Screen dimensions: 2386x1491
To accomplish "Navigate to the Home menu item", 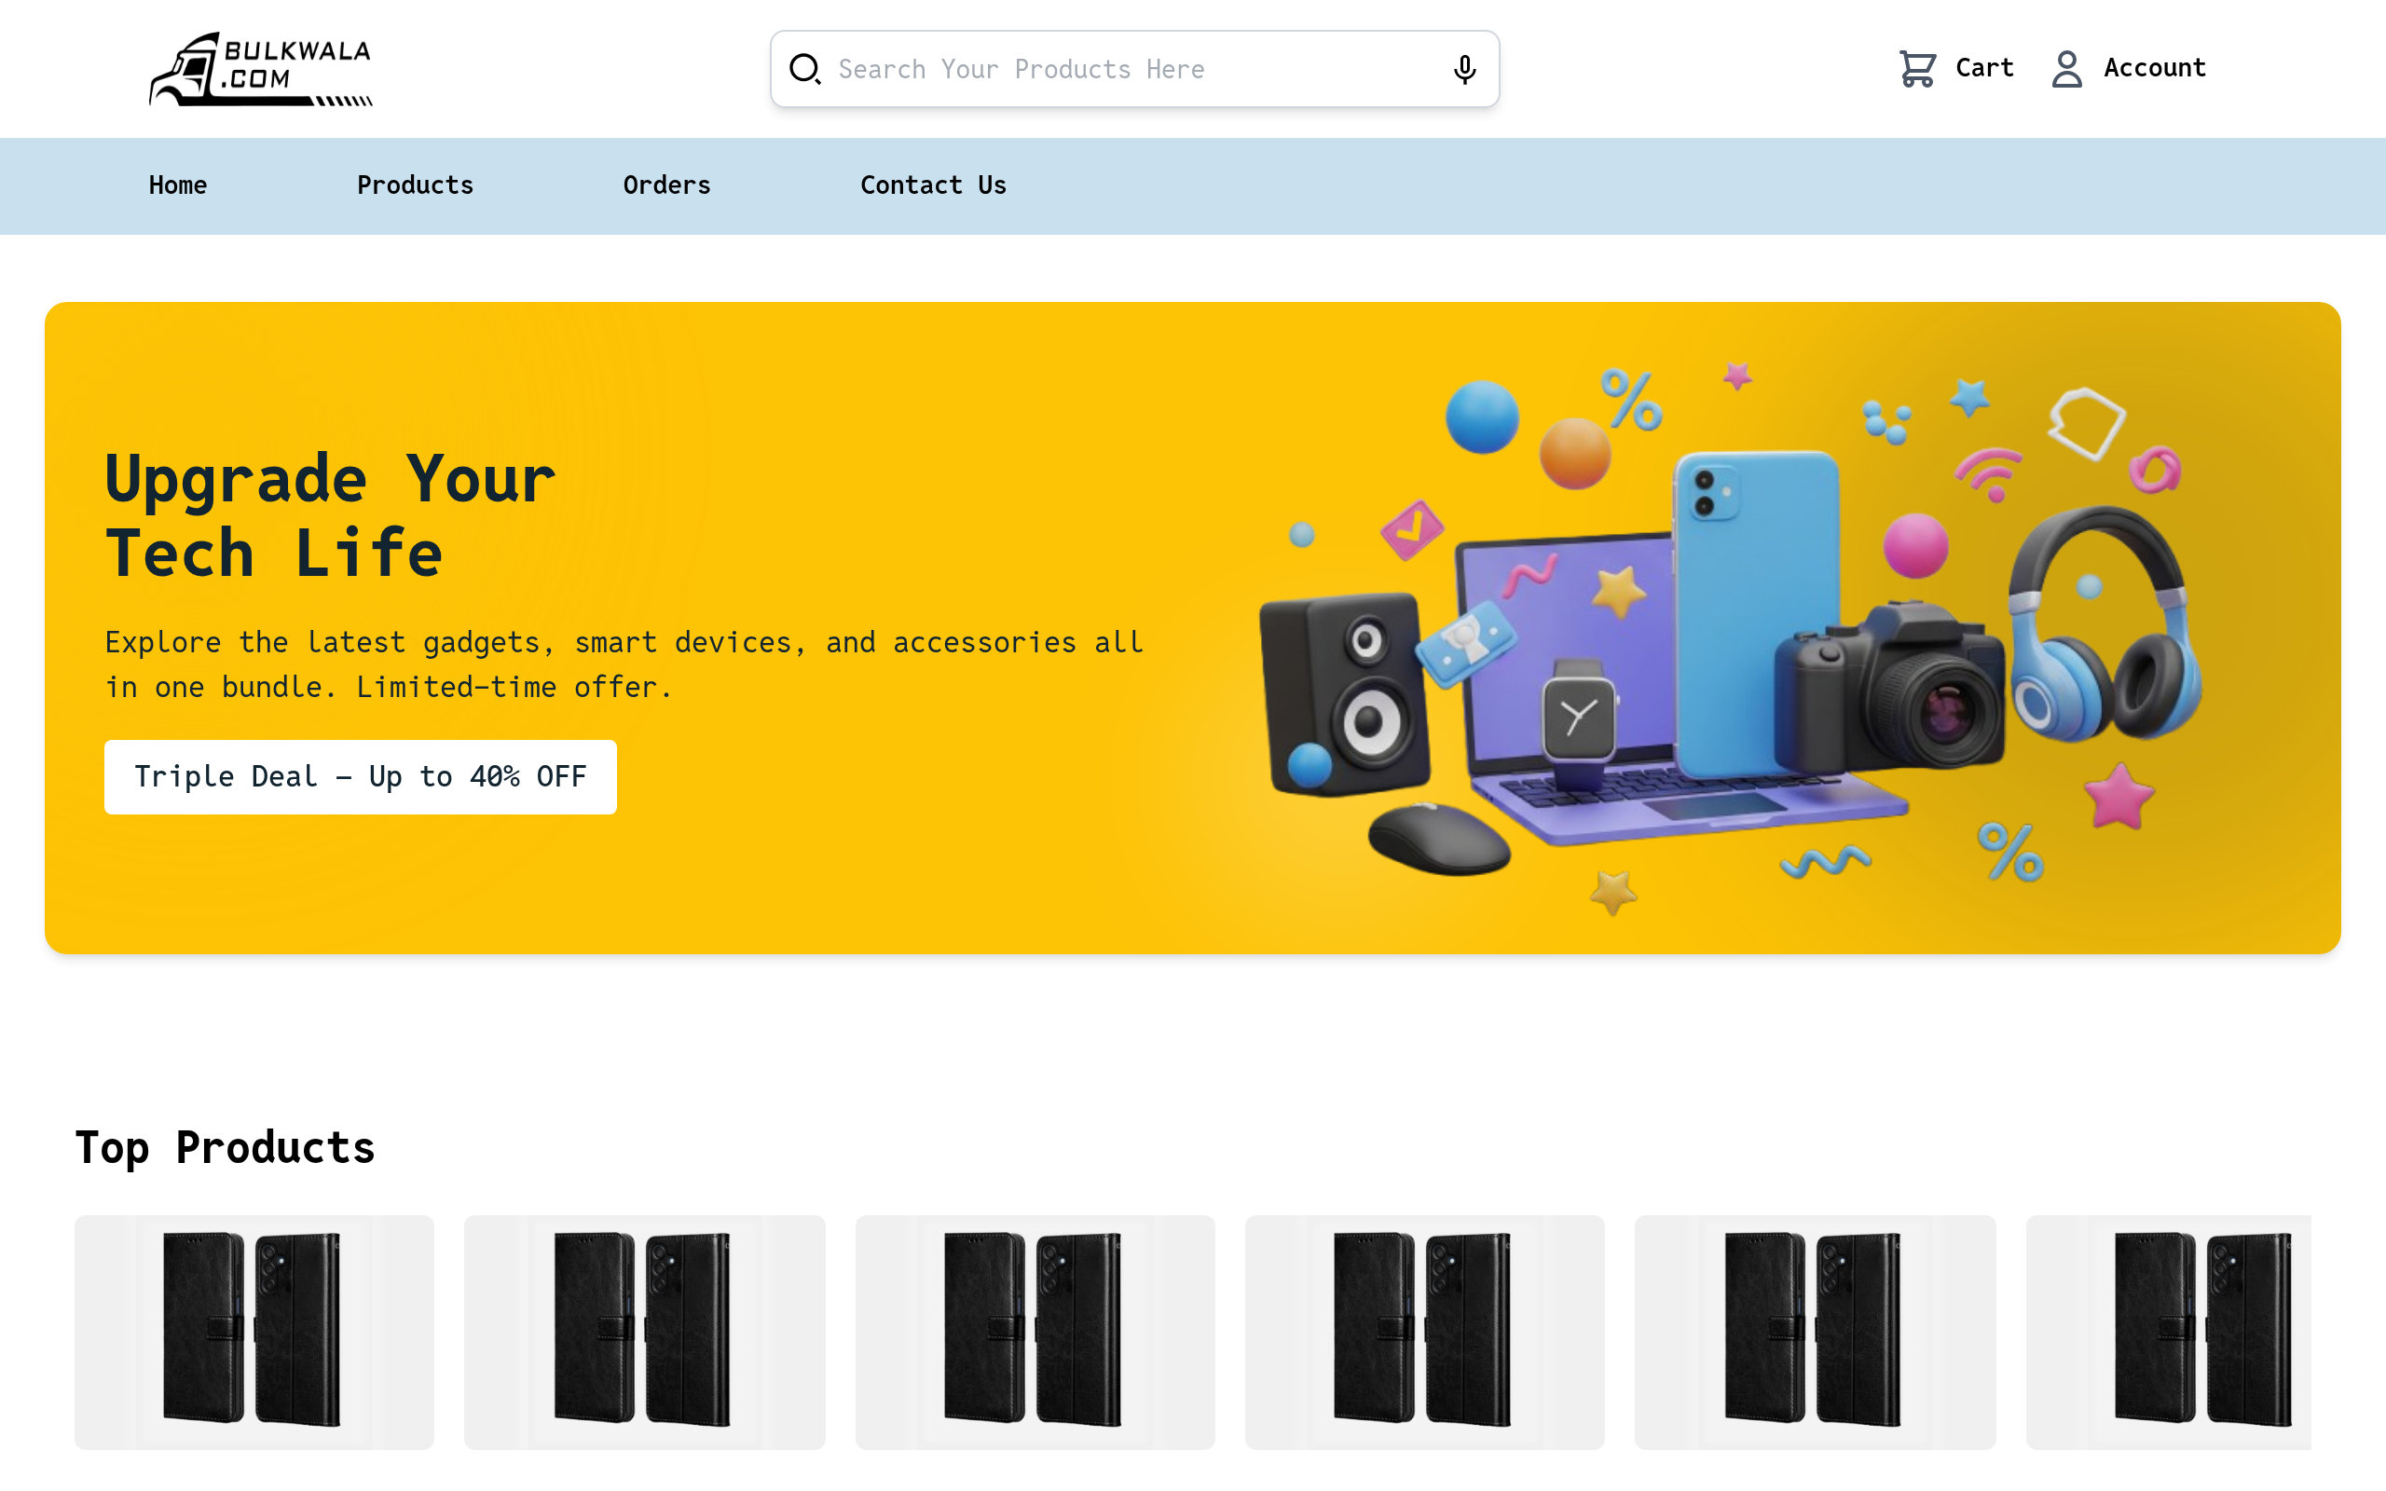I will click(x=177, y=185).
